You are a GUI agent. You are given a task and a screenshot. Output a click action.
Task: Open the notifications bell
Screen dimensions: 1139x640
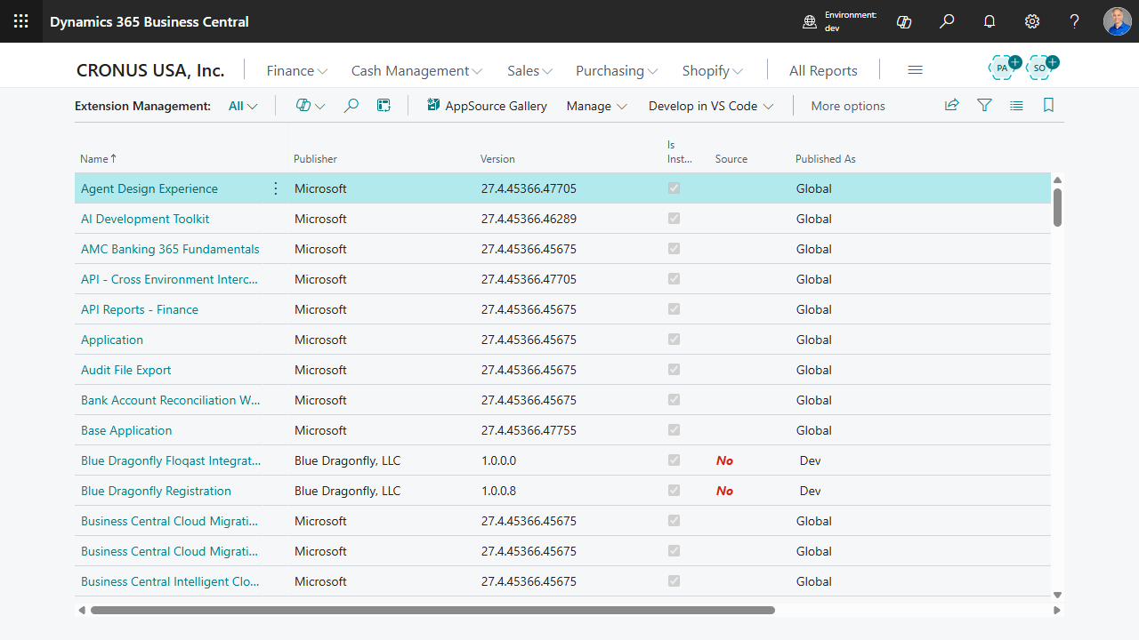pos(990,21)
